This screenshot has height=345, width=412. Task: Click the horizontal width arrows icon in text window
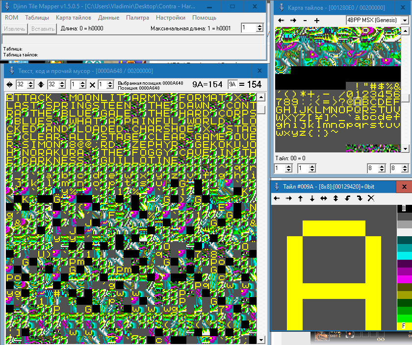(10, 85)
